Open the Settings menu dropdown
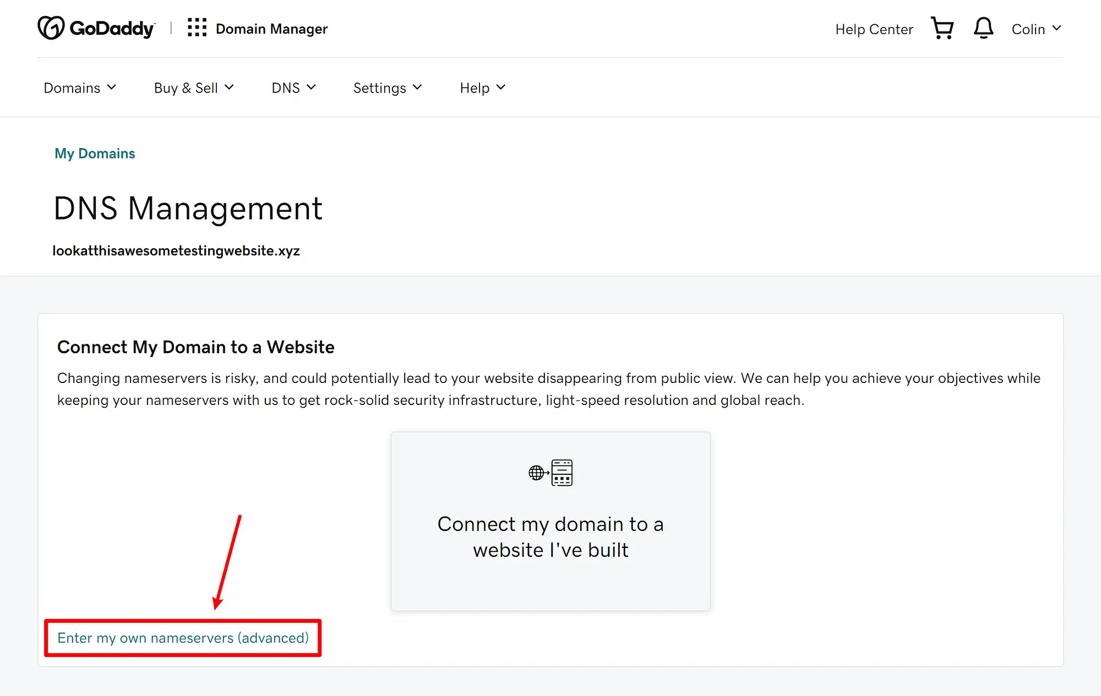Image resolution: width=1101 pixels, height=696 pixels. coord(388,87)
